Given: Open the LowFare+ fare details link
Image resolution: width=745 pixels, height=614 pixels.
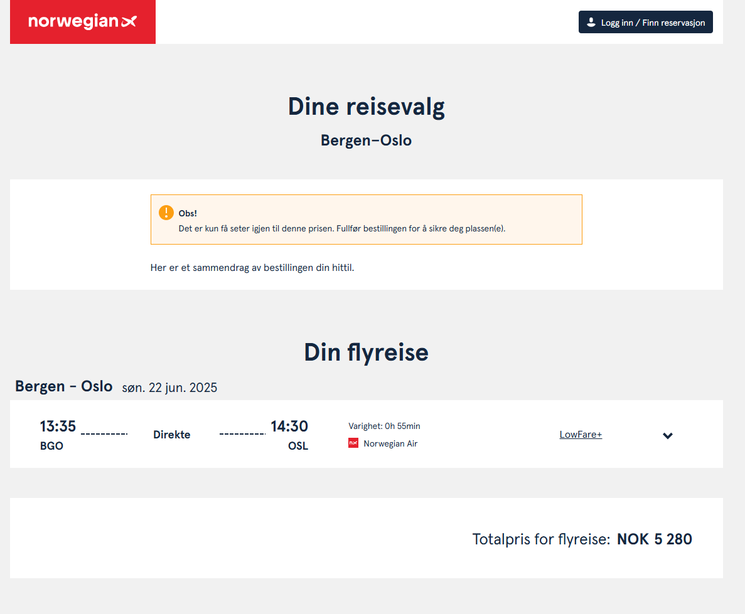Looking at the screenshot, I should 581,435.
